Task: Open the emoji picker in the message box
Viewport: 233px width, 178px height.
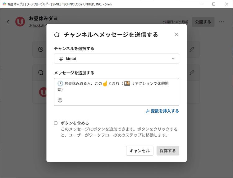Action: pos(60,100)
